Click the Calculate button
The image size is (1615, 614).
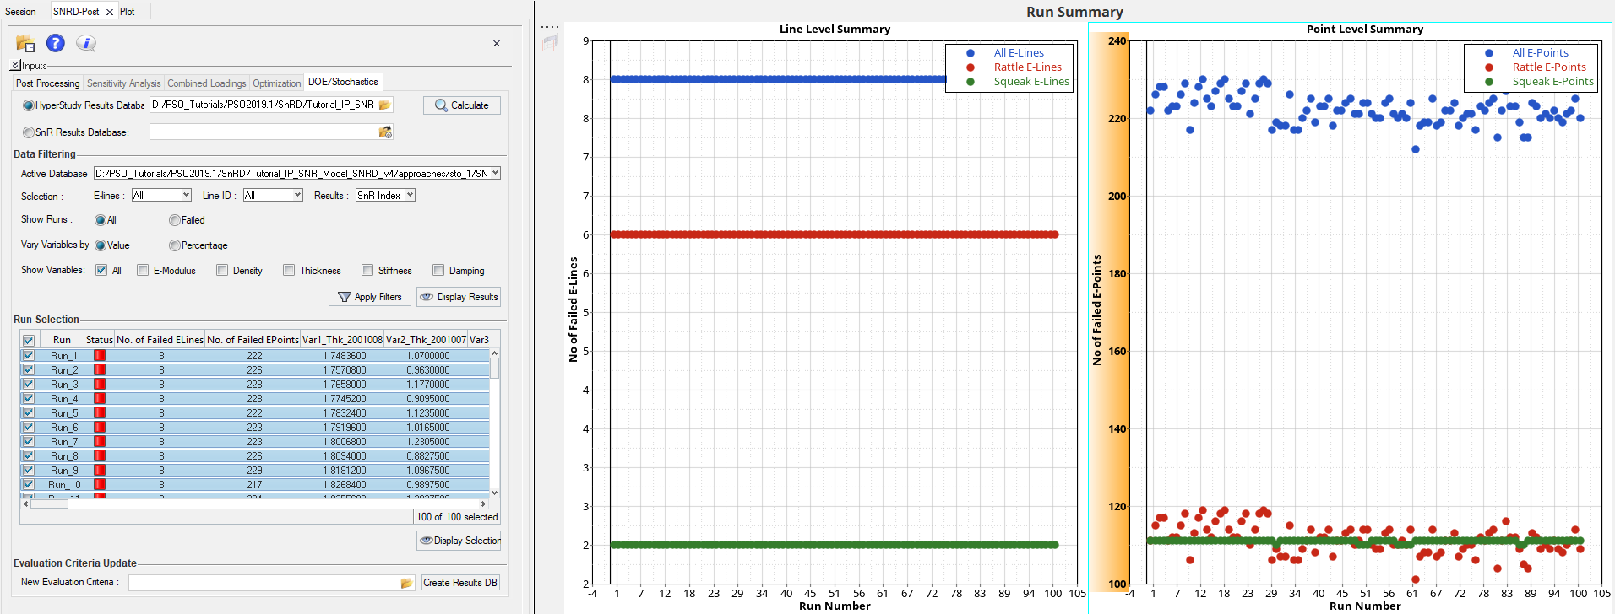461,105
